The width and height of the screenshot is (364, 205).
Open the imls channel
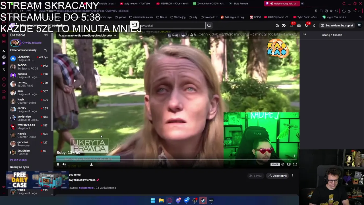click(29, 93)
